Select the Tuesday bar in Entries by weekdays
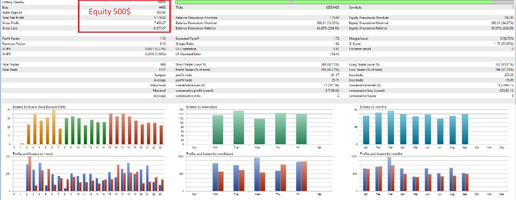The height and width of the screenshot is (200, 516). (x=239, y=128)
